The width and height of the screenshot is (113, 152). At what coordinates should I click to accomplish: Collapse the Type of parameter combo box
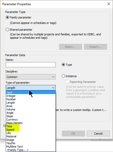[31, 88]
